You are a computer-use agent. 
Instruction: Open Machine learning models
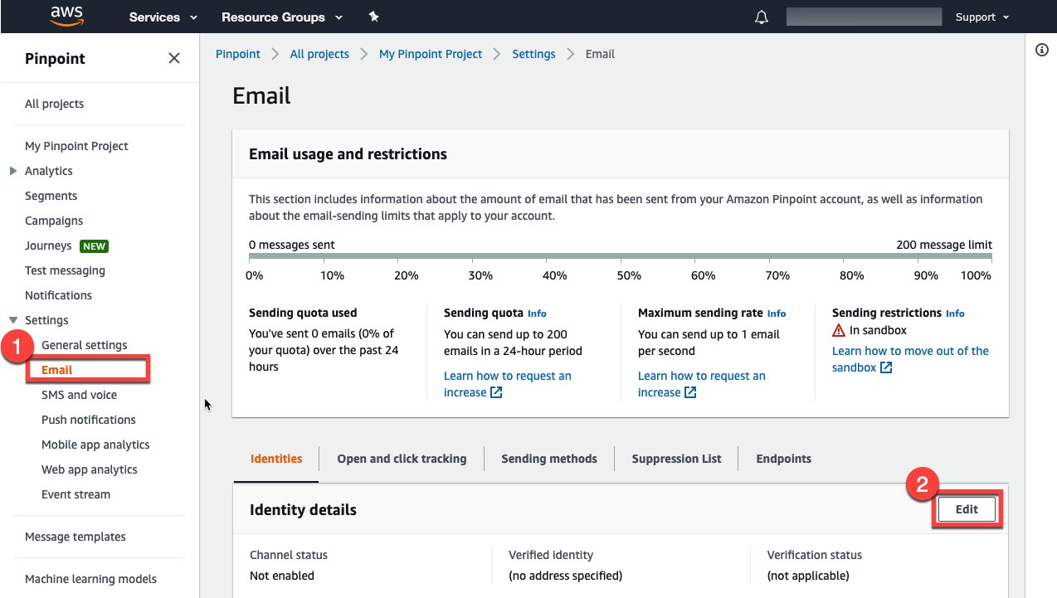coord(90,579)
